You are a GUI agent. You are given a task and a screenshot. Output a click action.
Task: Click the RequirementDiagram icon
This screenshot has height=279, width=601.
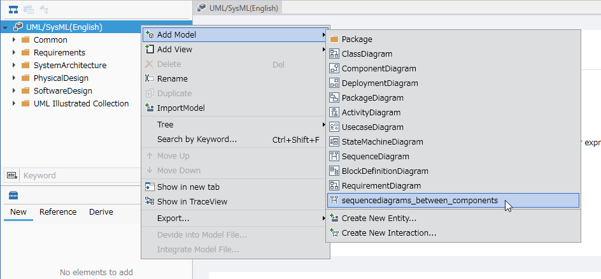click(334, 185)
